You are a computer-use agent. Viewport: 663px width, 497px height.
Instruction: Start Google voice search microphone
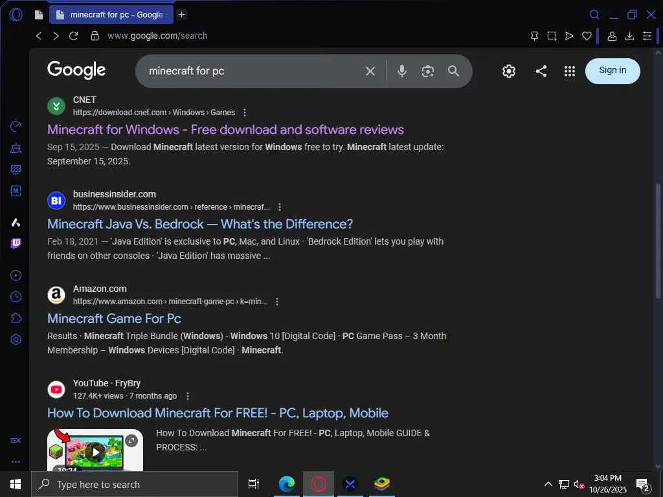click(x=402, y=71)
